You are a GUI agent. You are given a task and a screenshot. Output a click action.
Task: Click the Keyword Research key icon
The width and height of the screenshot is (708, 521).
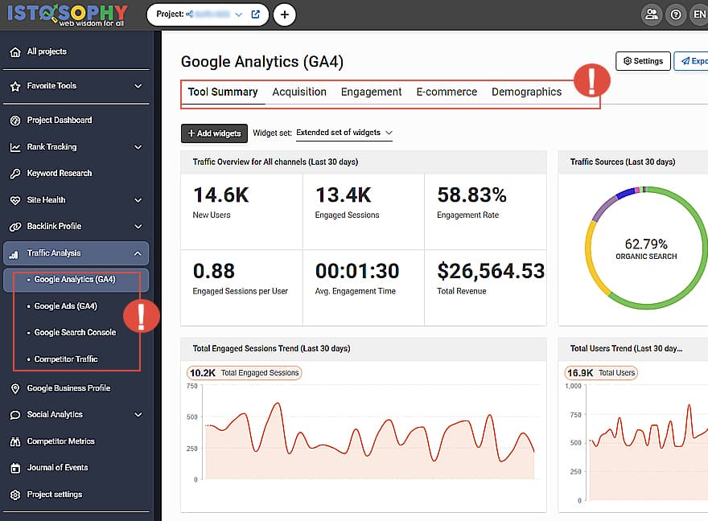point(14,174)
